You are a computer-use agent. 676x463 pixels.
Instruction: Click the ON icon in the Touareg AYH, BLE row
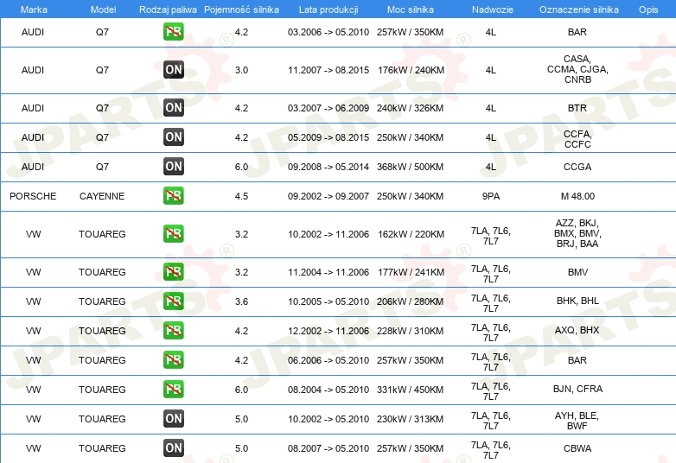coord(174,419)
